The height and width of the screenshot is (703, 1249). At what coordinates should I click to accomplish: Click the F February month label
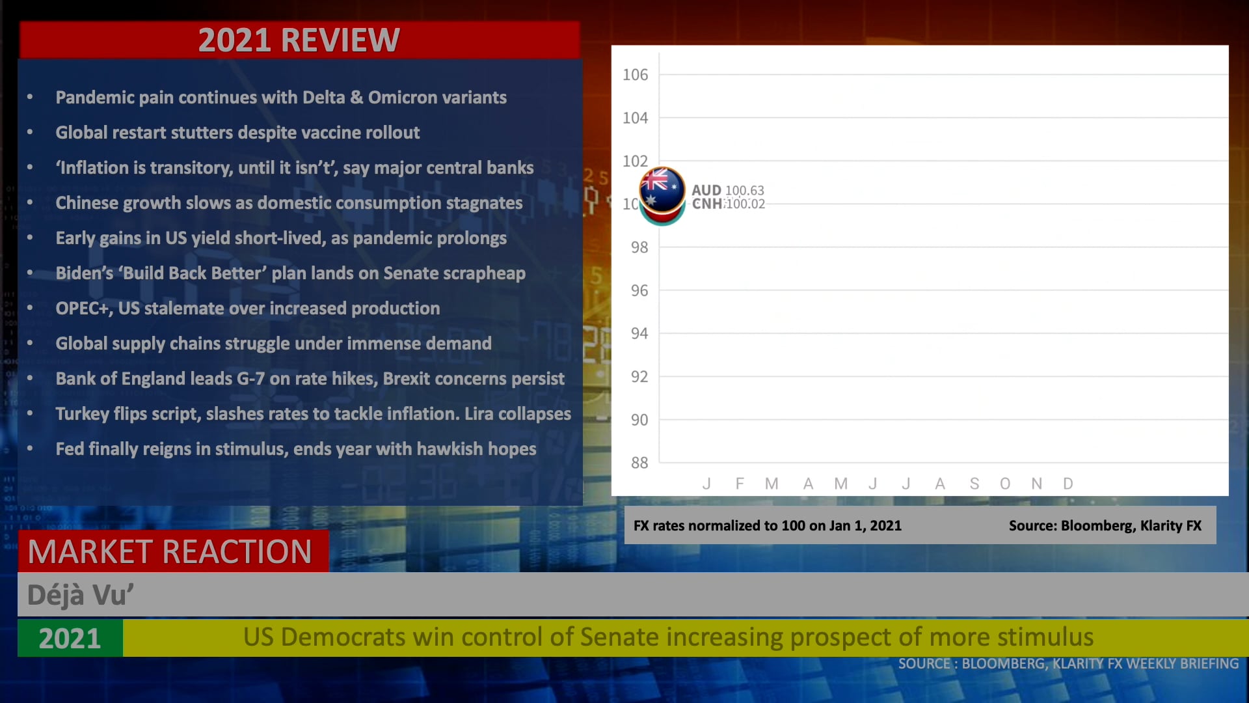pyautogui.click(x=740, y=484)
